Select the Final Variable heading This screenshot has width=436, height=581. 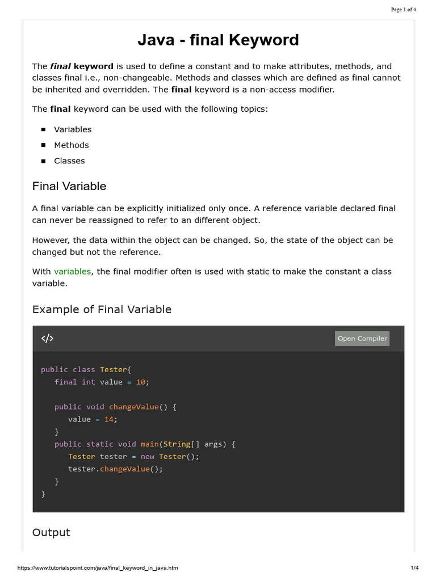(x=69, y=186)
